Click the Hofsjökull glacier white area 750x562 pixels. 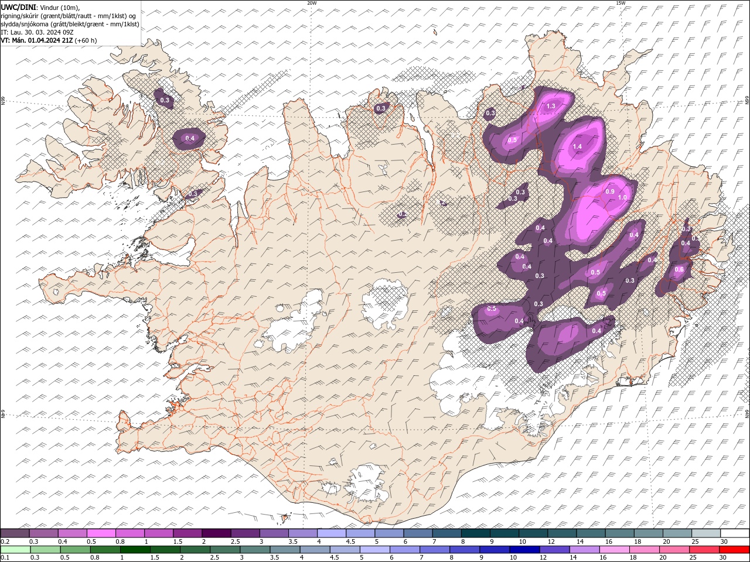point(385,303)
